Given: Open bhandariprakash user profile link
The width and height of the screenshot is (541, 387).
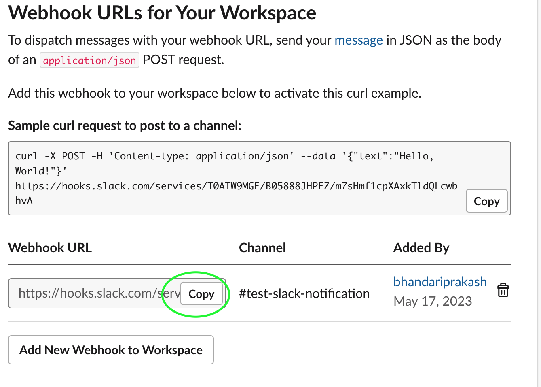Looking at the screenshot, I should (440, 282).
